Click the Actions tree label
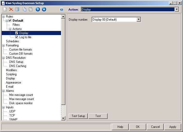This screenshot has width=183, height=132. (17, 29)
